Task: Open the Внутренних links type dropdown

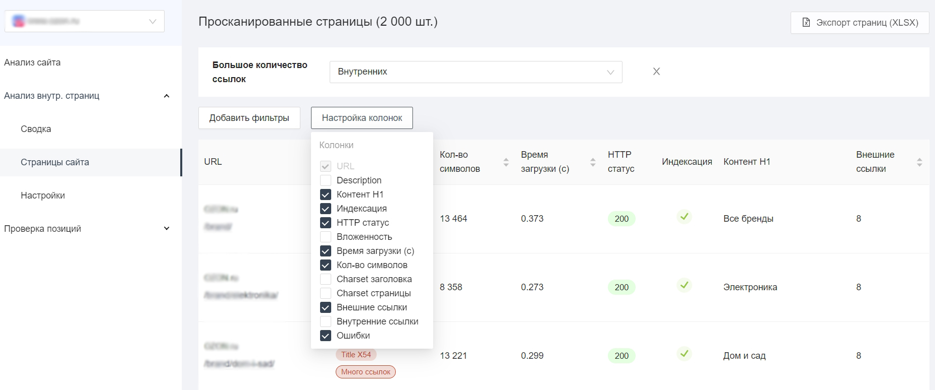Action: click(476, 72)
